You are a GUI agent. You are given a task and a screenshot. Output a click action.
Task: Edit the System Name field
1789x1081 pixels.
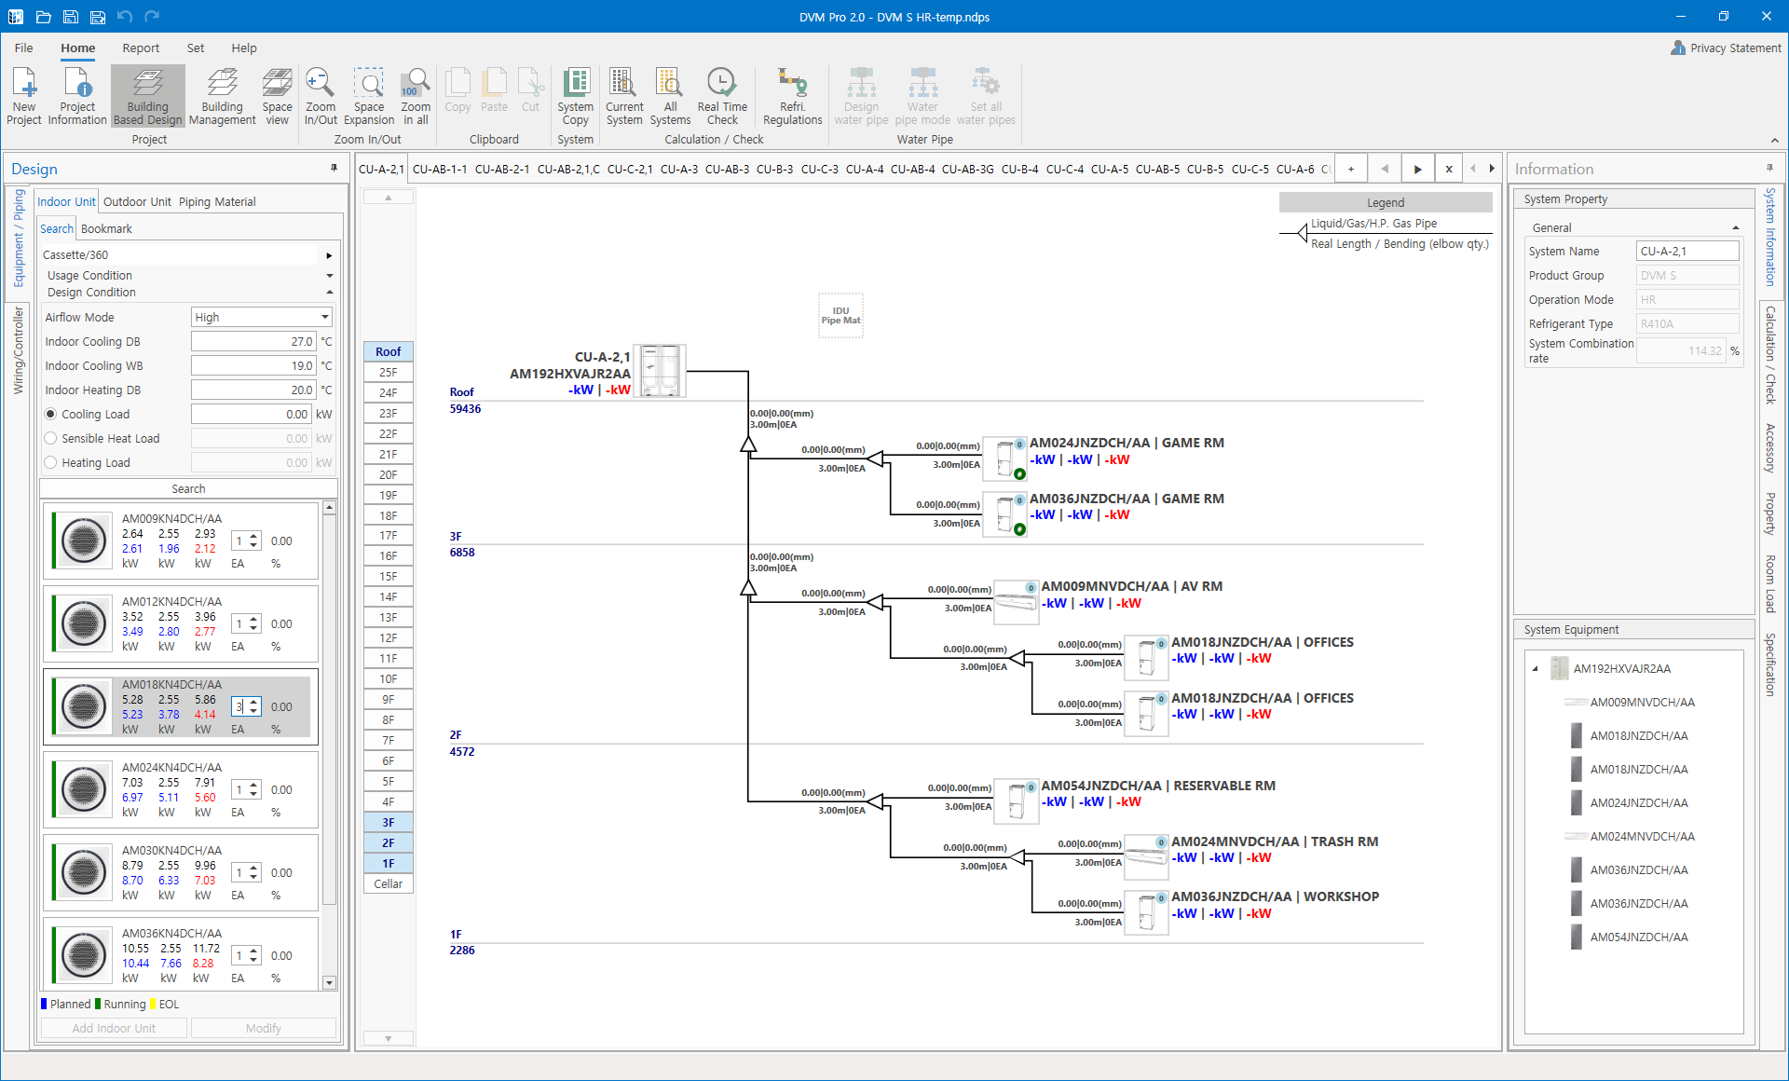1687,251
